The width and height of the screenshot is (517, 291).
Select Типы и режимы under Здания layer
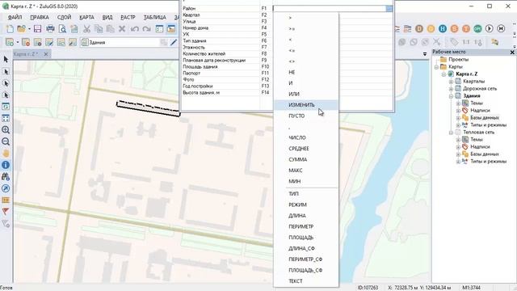click(x=488, y=125)
